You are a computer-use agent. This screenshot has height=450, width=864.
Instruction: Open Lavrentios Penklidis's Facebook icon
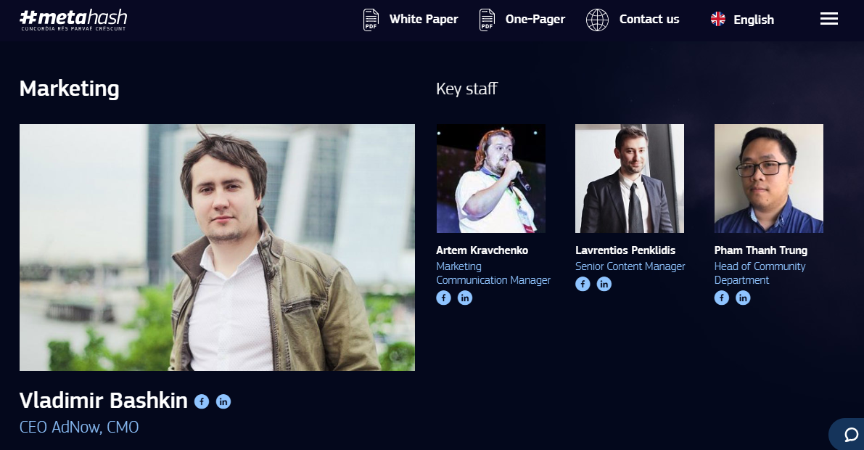coord(583,284)
